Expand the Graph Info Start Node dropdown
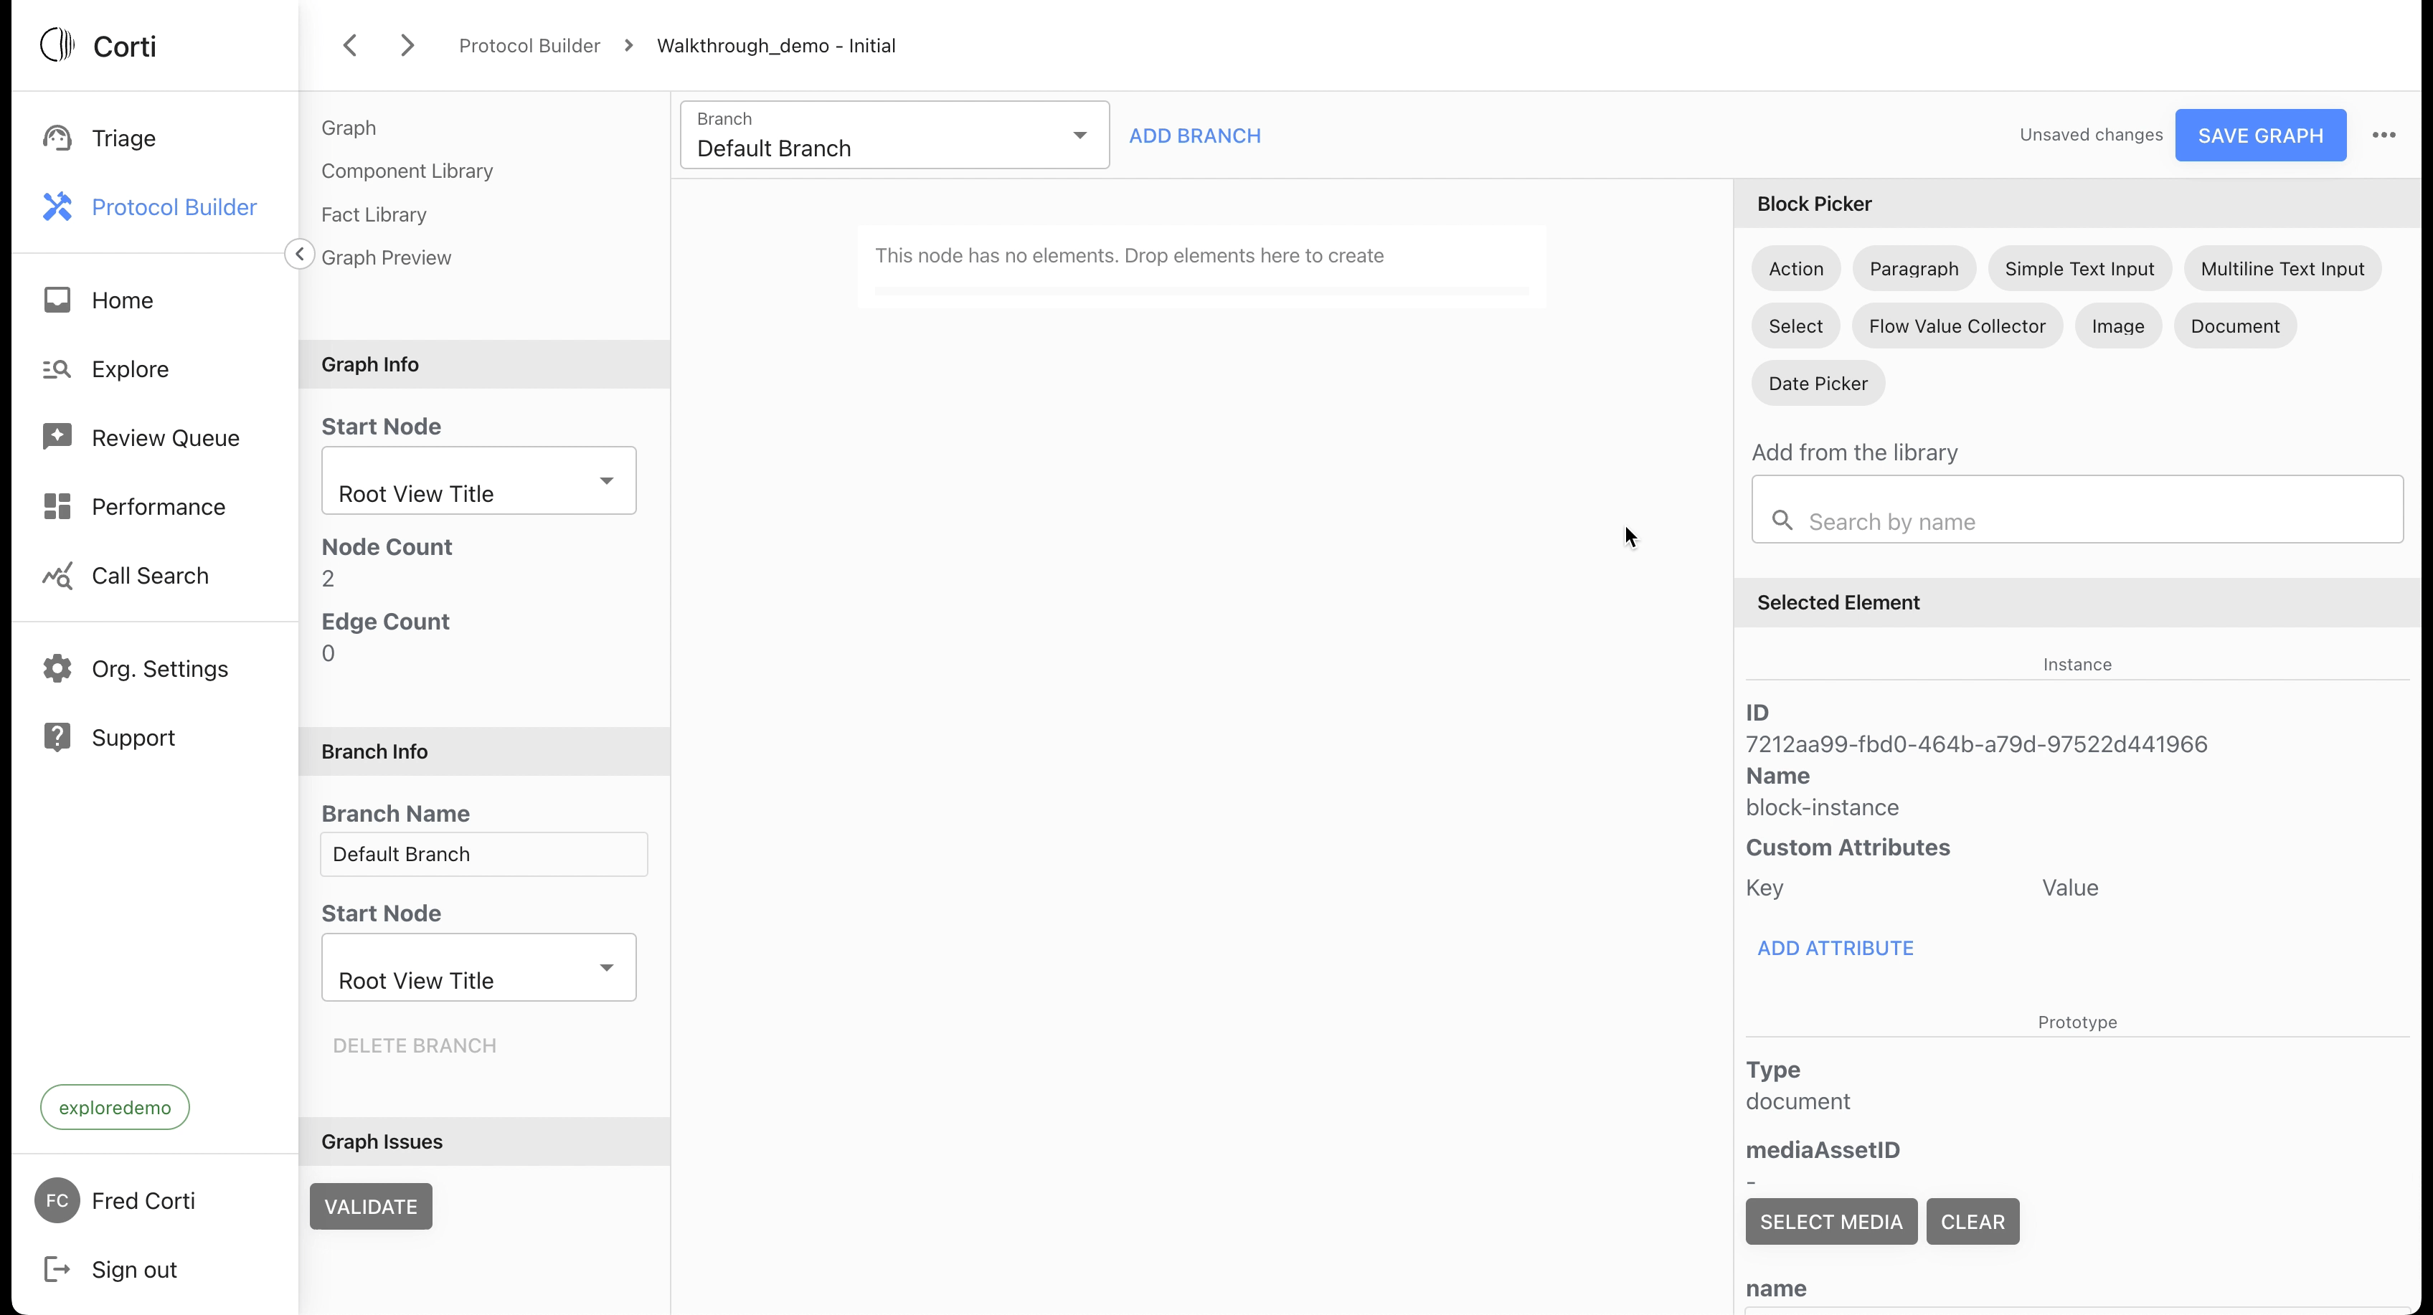This screenshot has height=1315, width=2433. click(x=478, y=480)
